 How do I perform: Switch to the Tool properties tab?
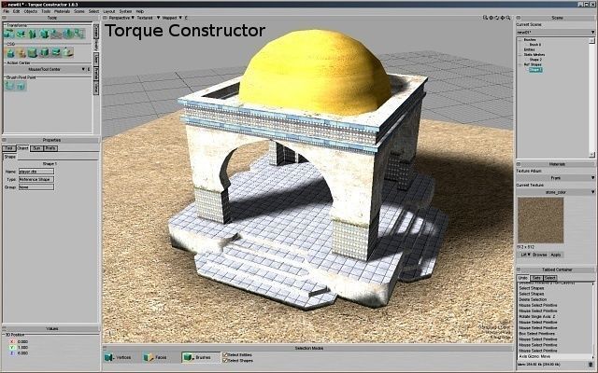(9, 148)
